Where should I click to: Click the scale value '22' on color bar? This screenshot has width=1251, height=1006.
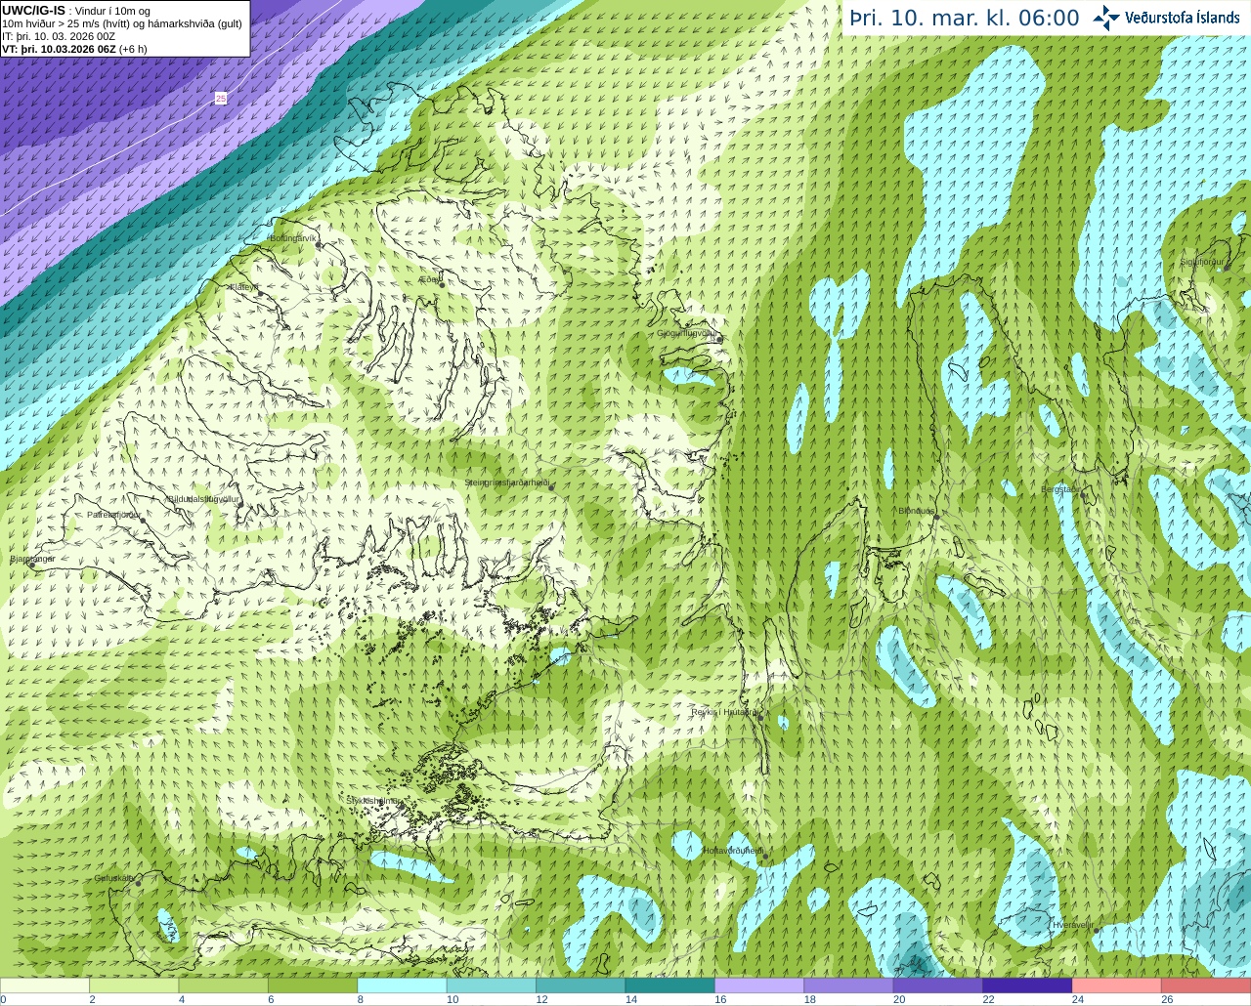(989, 1000)
